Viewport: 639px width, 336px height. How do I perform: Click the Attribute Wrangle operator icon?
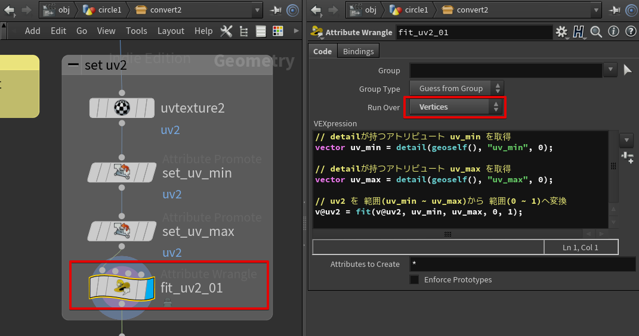[x=317, y=32]
